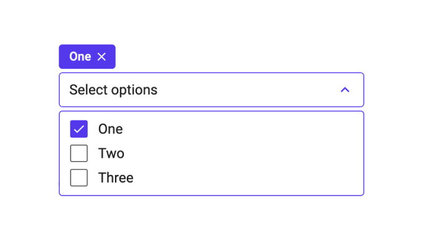Choose the Two option label
This screenshot has width=423, height=239.
coord(111,153)
